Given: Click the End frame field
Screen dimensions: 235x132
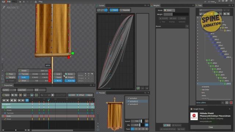Looking at the screenshot, I should 40,90.
